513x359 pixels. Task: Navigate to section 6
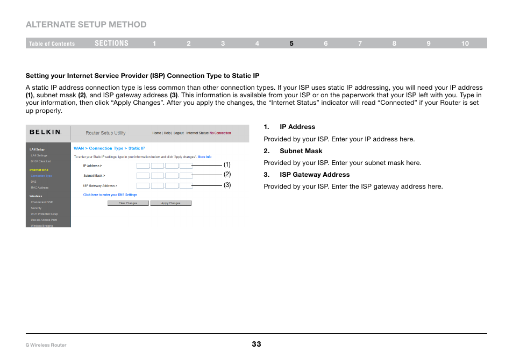click(326, 44)
